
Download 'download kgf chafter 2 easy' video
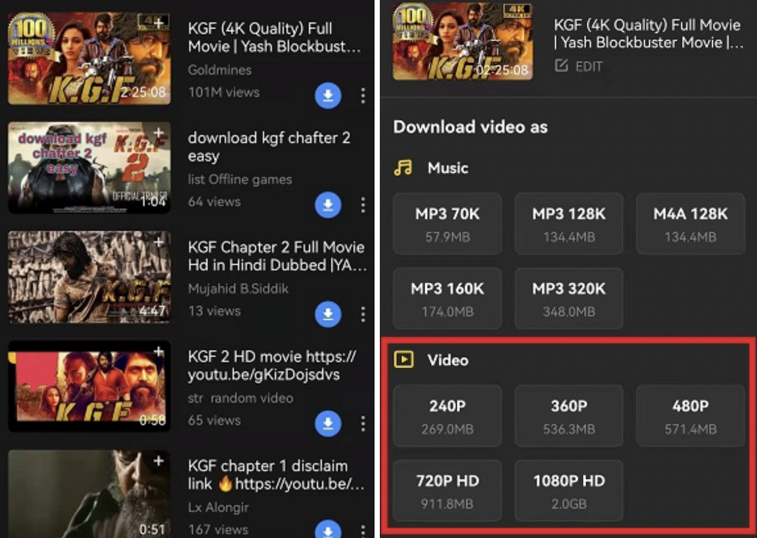329,205
